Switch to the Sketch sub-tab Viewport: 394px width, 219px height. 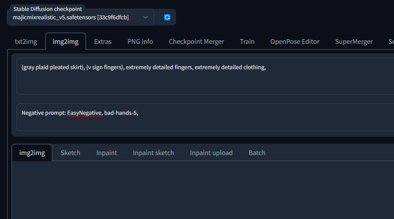pos(70,152)
